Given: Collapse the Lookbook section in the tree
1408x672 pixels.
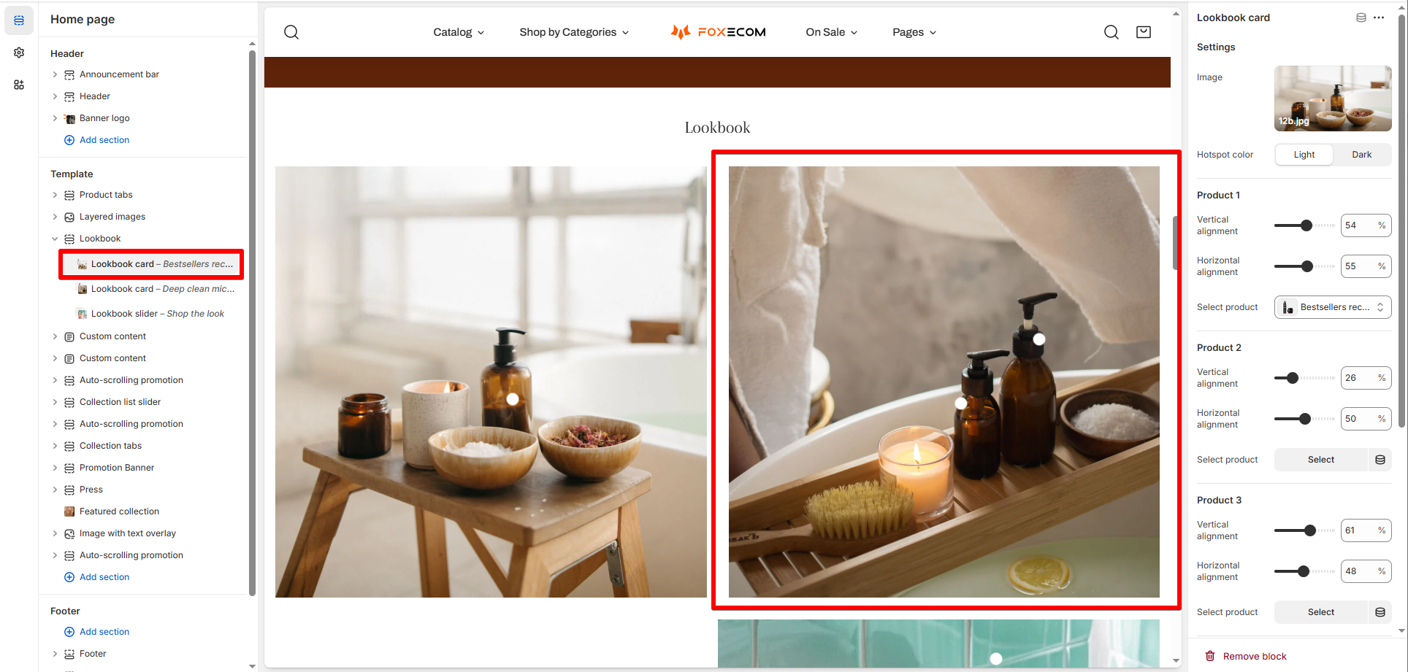Looking at the screenshot, I should (x=55, y=239).
